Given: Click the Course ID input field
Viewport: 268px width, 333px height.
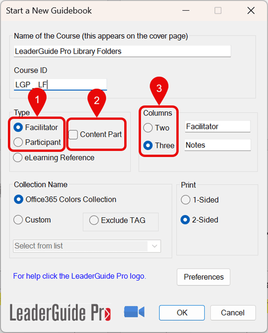Looking at the screenshot, I should pos(61,85).
